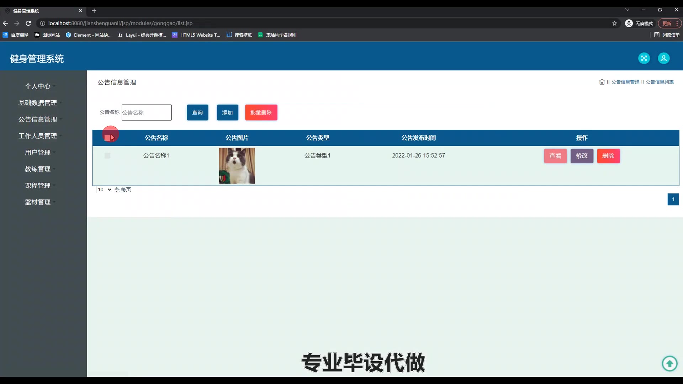
Task: Open the 阅读清单 reading list icon
Action: pyautogui.click(x=657, y=35)
